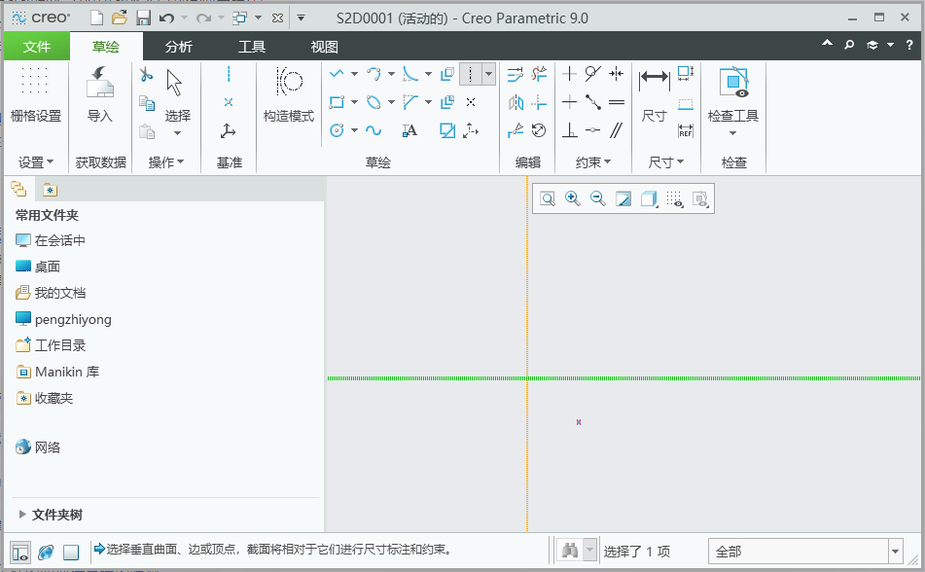Toggle the vertical line mode in line toolbar

pos(468,74)
